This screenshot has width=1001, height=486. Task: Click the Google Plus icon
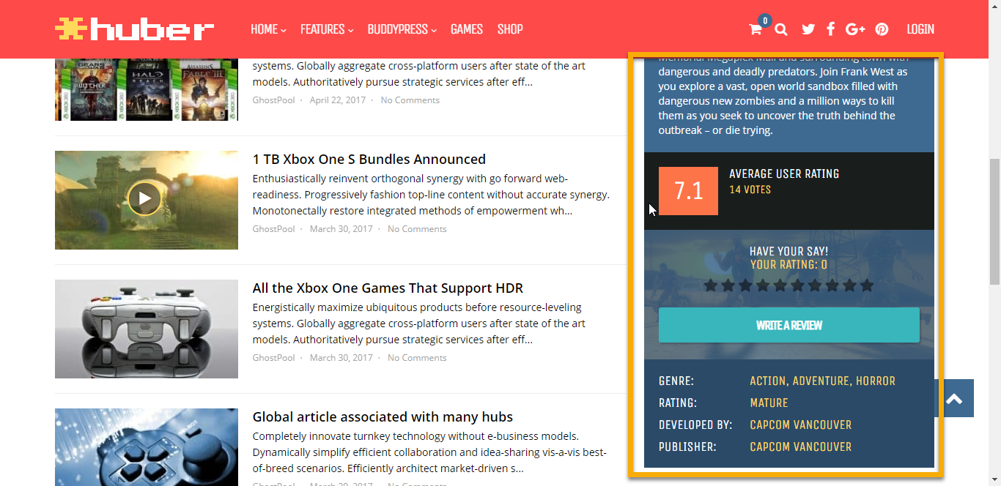pos(855,29)
